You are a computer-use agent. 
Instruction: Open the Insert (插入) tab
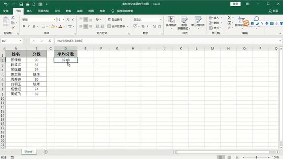29,11
